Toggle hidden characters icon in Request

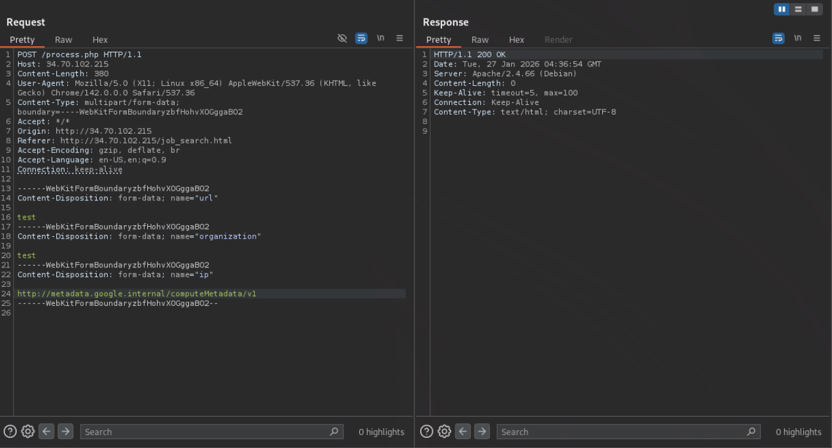[x=342, y=38]
